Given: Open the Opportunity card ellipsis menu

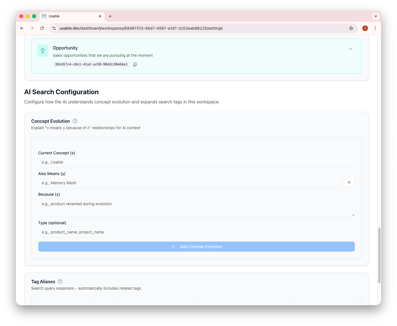Looking at the screenshot, I should pos(351,49).
